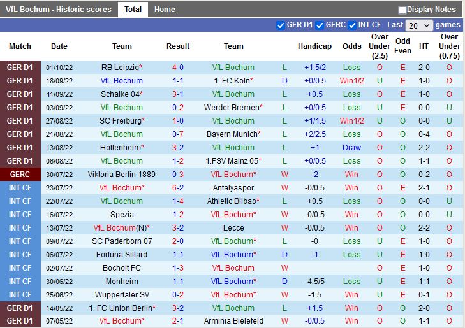
Task: Switch to the Home tab
Action: [165, 10]
